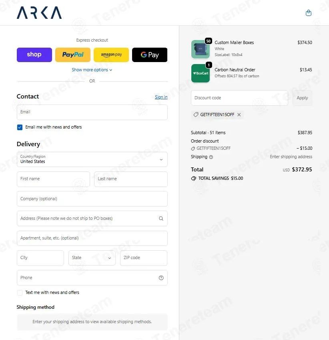Click the Order discount GETFIFTEEN15OFF tag icon
The image size is (329, 340).
point(193,149)
